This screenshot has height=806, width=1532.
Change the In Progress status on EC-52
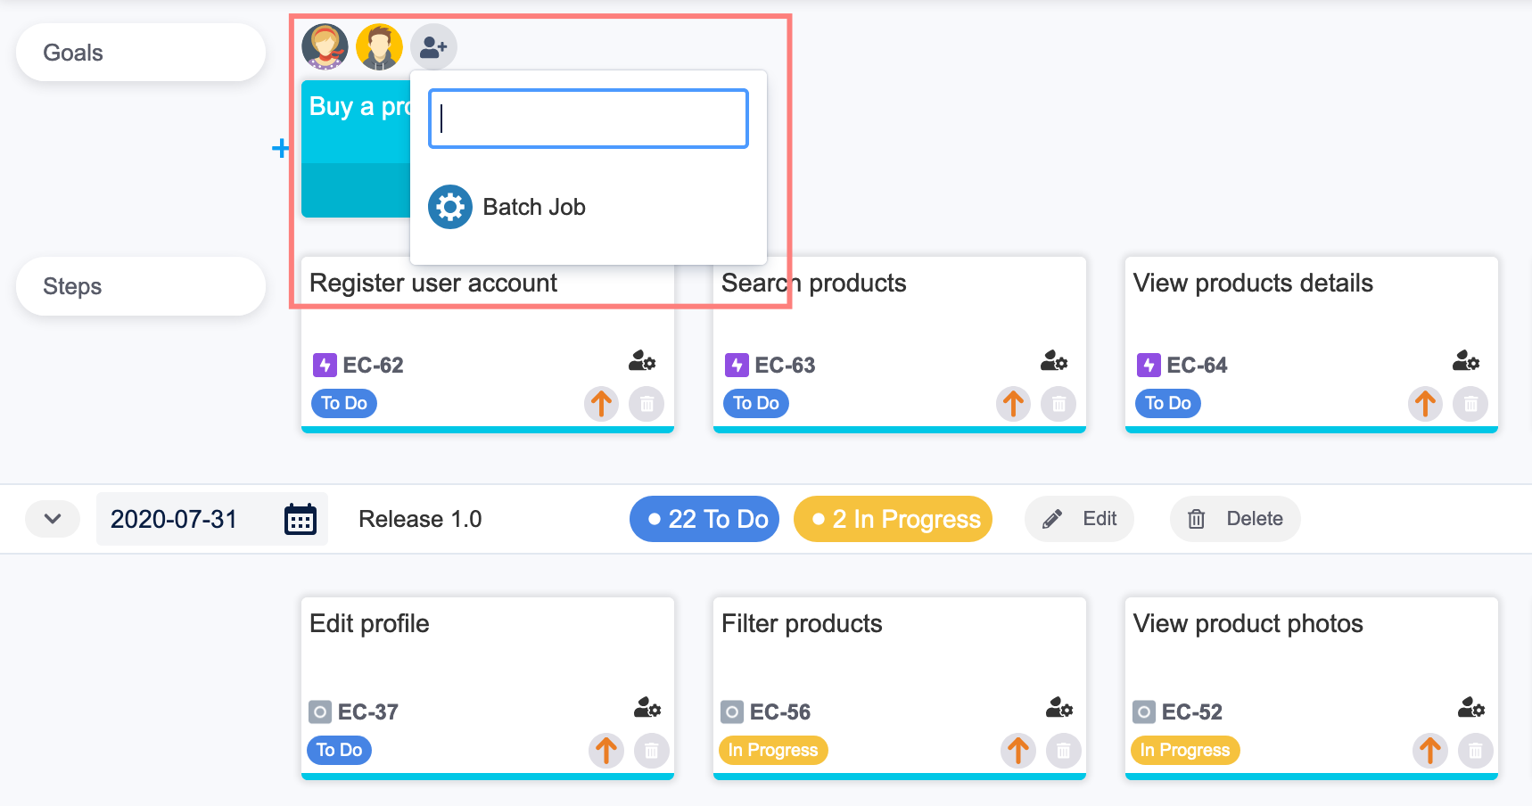(1184, 750)
